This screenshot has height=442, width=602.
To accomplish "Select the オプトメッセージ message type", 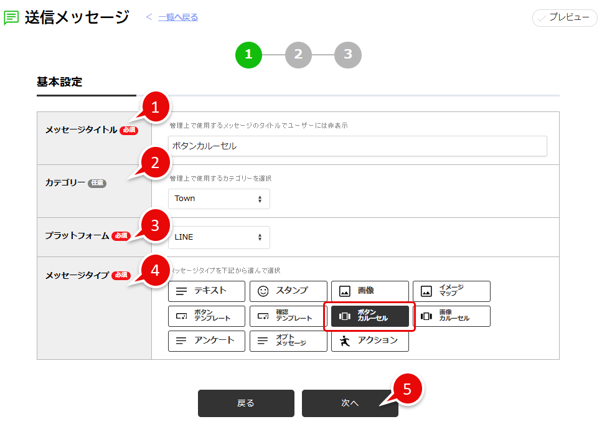I will [x=288, y=341].
